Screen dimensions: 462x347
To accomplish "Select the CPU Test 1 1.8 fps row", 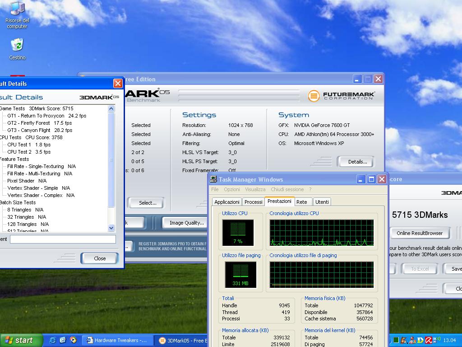I will click(29, 145).
